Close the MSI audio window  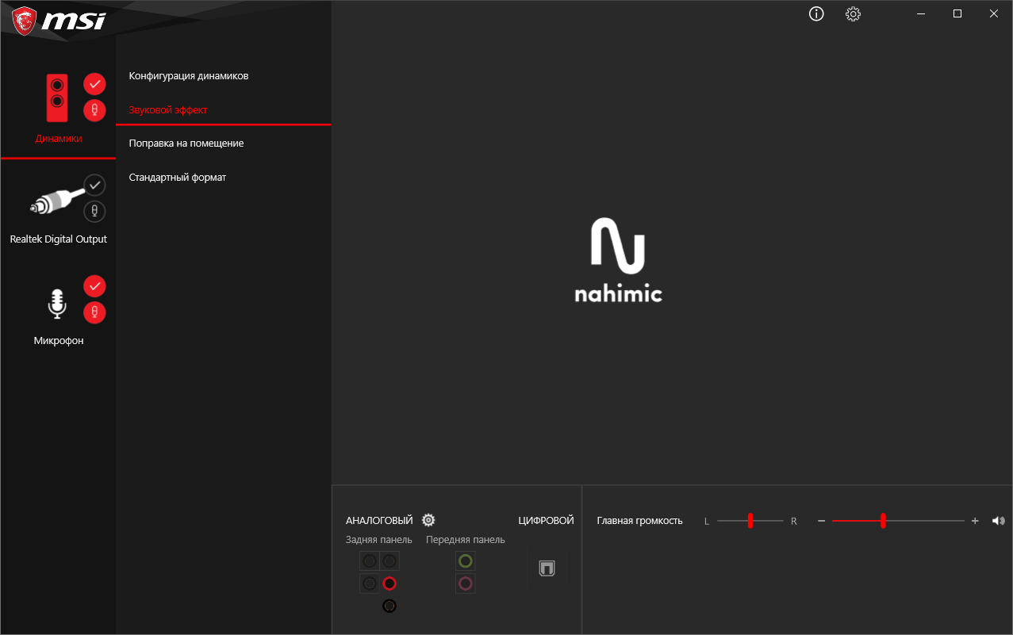point(994,13)
